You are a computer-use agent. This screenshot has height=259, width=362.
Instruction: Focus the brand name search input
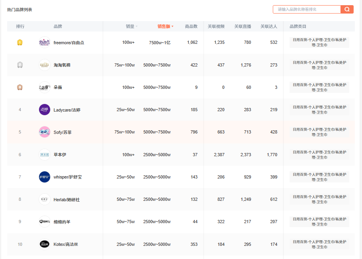tap(307, 9)
